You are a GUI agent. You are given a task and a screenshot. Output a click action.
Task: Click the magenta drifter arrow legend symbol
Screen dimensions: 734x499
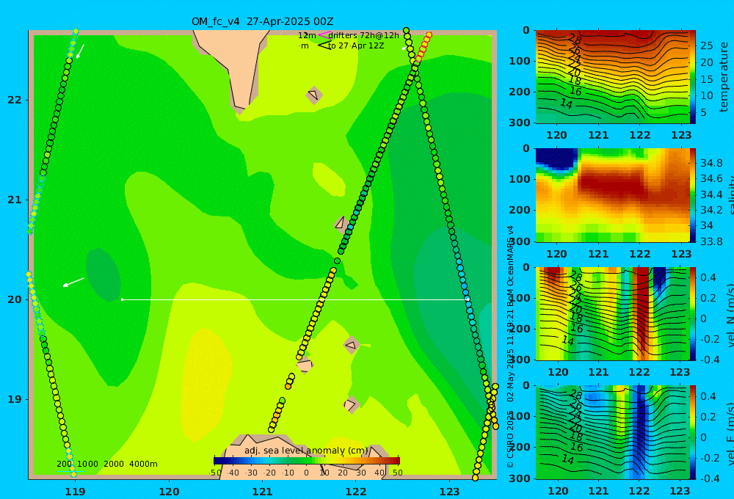[x=324, y=35]
